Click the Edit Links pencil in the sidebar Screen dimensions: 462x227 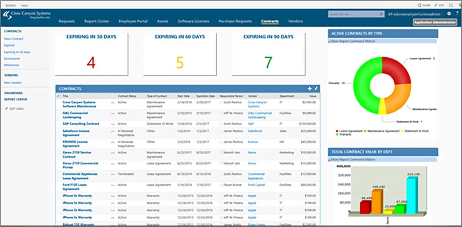click(6, 109)
